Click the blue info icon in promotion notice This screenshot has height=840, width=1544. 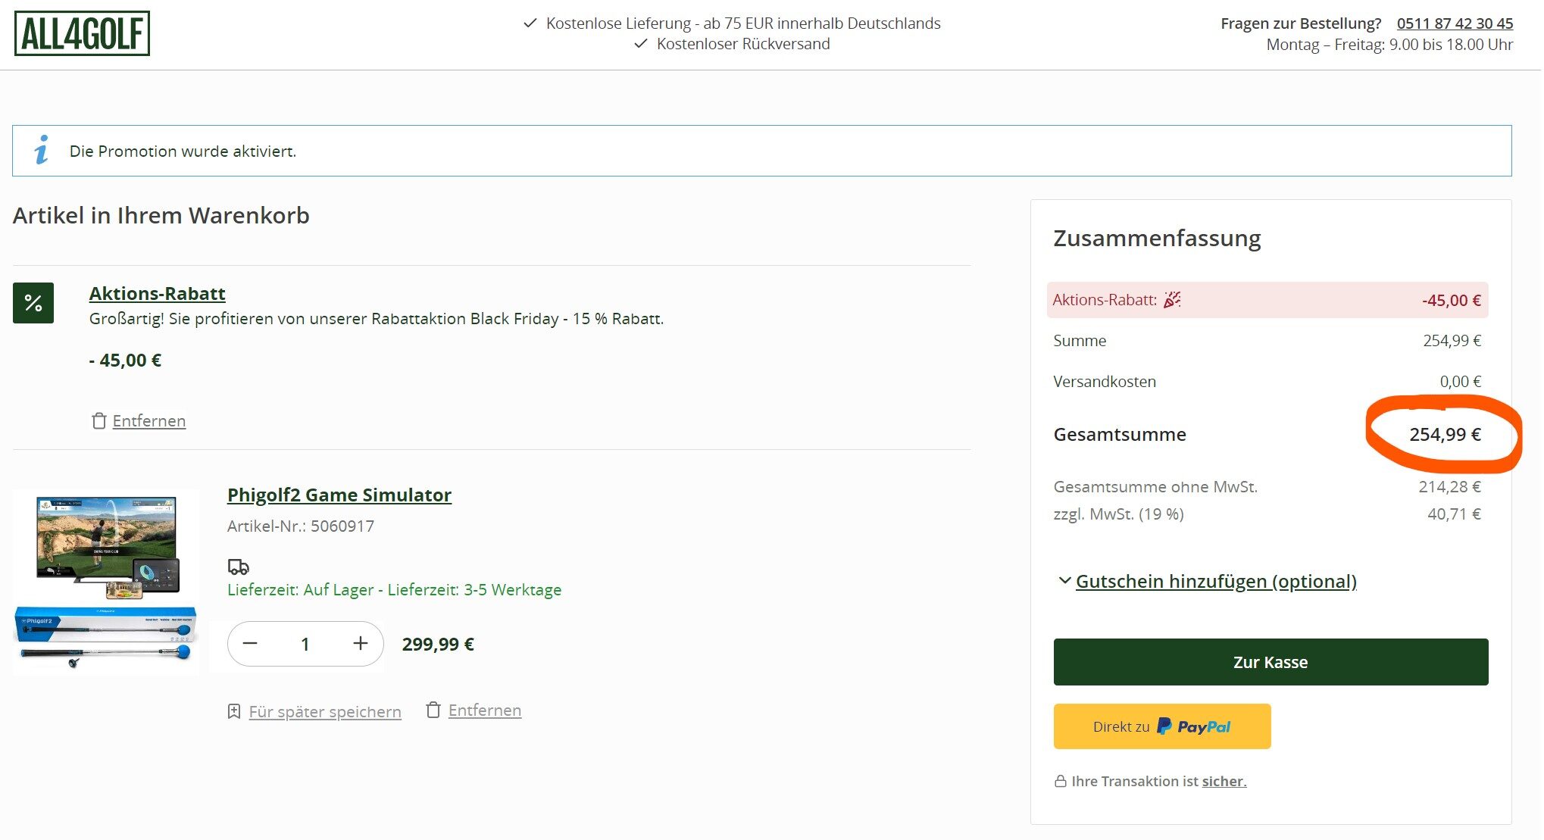(42, 150)
